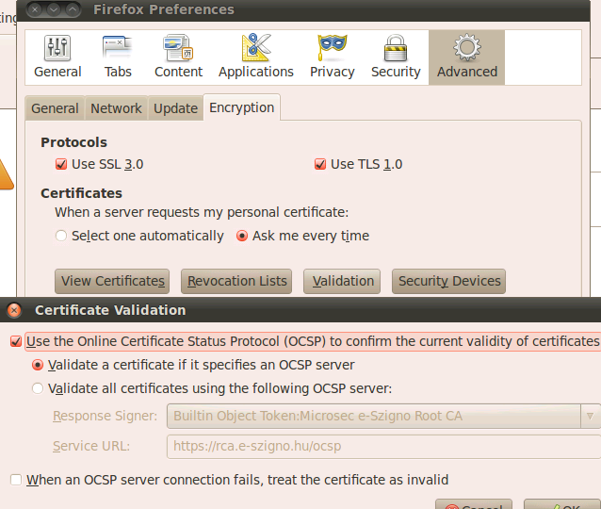Choose Select one automatically radio option

tap(61, 236)
